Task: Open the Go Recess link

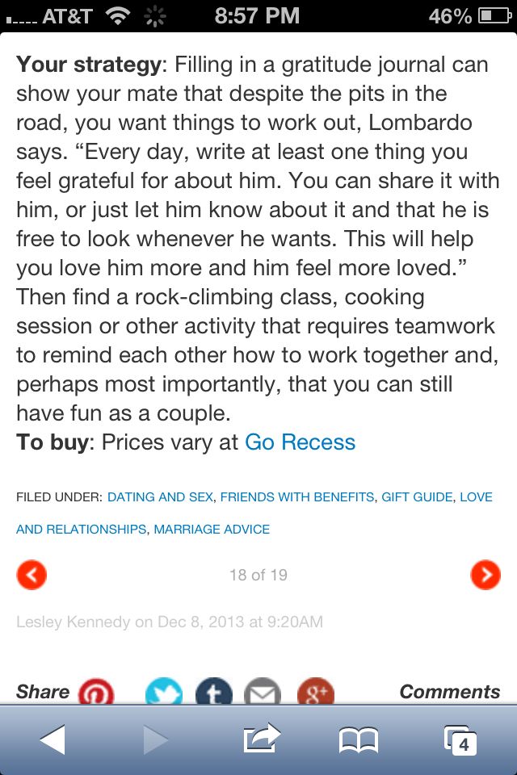Action: [x=300, y=442]
